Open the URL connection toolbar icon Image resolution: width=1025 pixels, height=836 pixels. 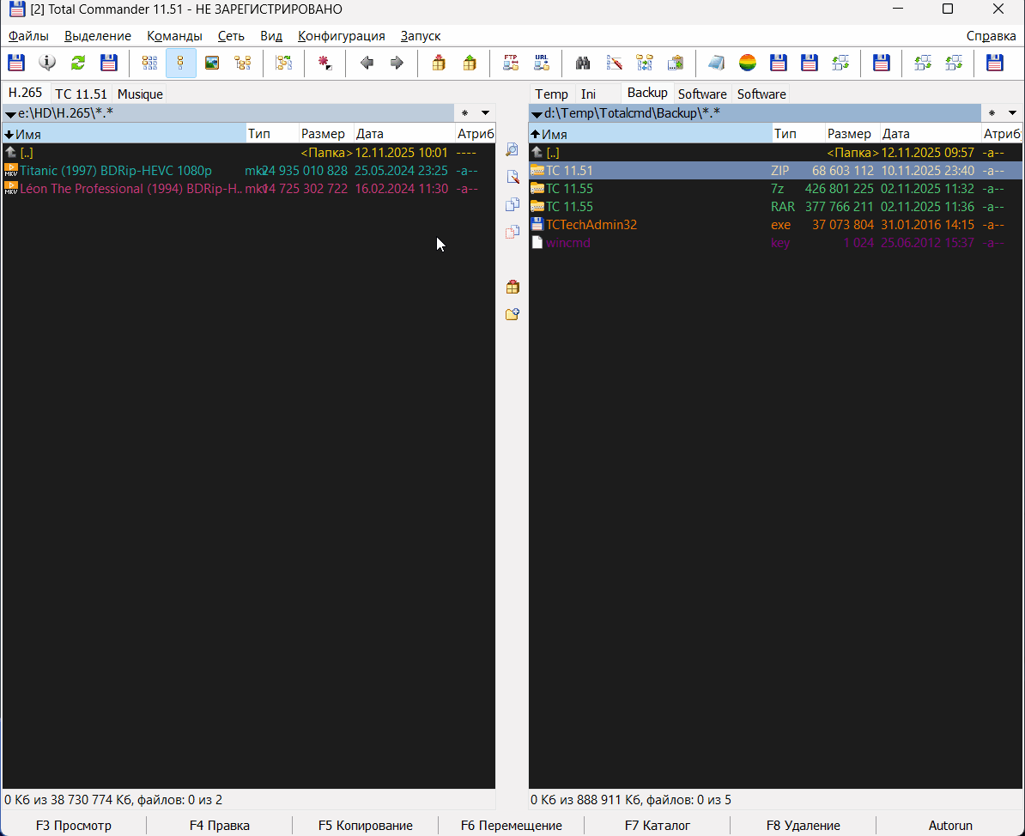pyautogui.click(x=542, y=63)
